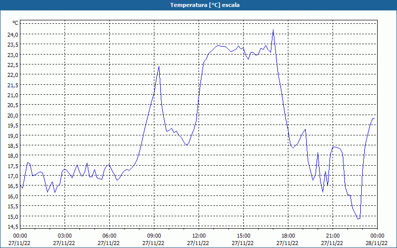
Task: Select the 27/11/22 date under 21:00
Action: coord(332,244)
